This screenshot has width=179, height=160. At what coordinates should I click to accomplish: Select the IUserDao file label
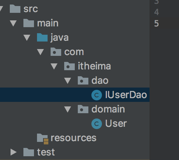coord(126,95)
